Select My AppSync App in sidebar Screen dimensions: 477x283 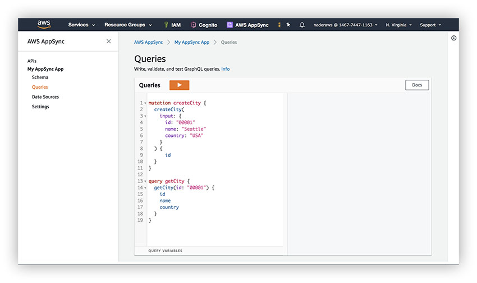coord(45,69)
